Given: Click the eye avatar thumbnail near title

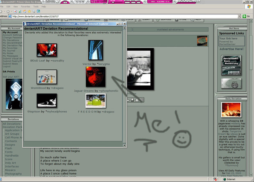Looking at the screenshot, I should click(x=202, y=41).
